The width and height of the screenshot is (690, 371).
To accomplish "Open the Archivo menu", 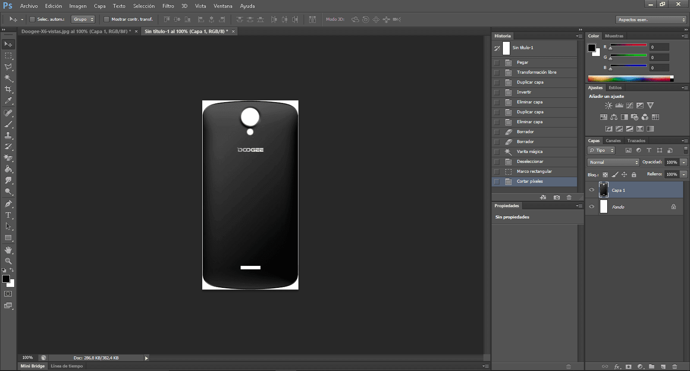I will tap(29, 6).
